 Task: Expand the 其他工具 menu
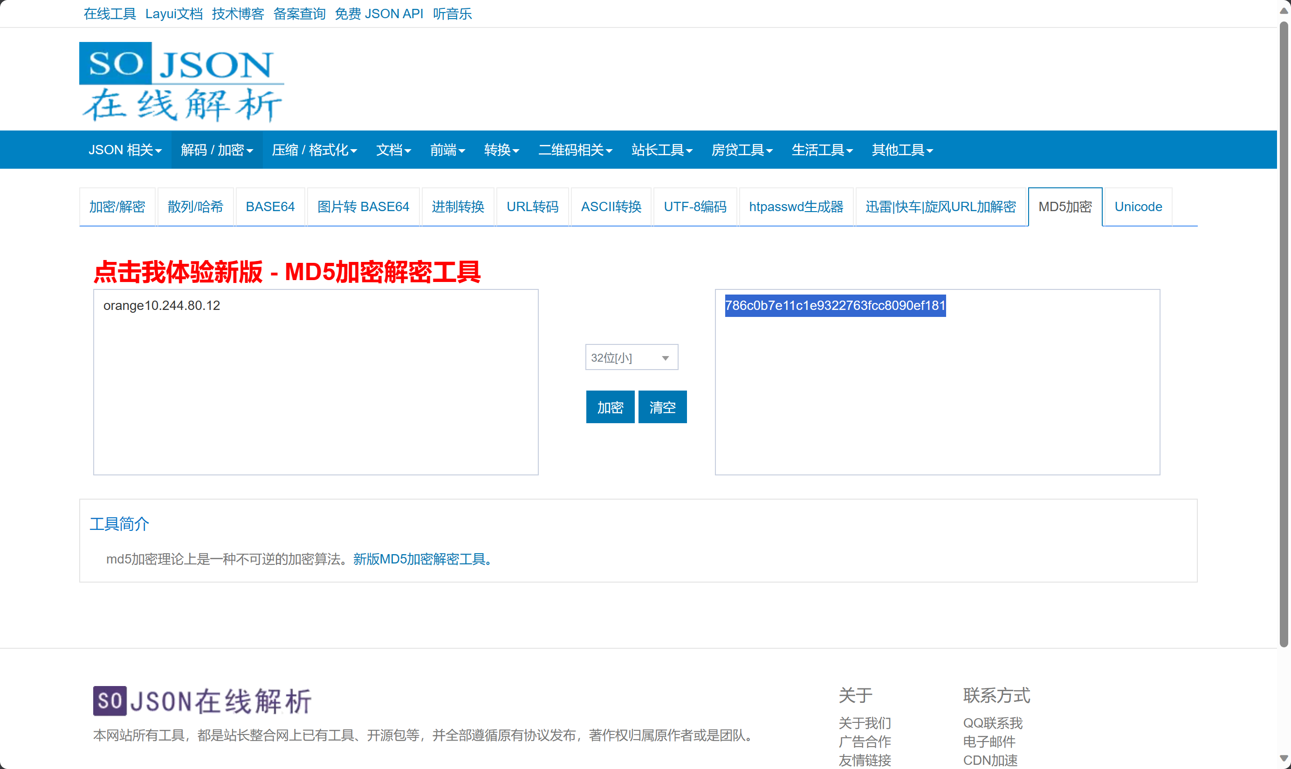tap(902, 150)
